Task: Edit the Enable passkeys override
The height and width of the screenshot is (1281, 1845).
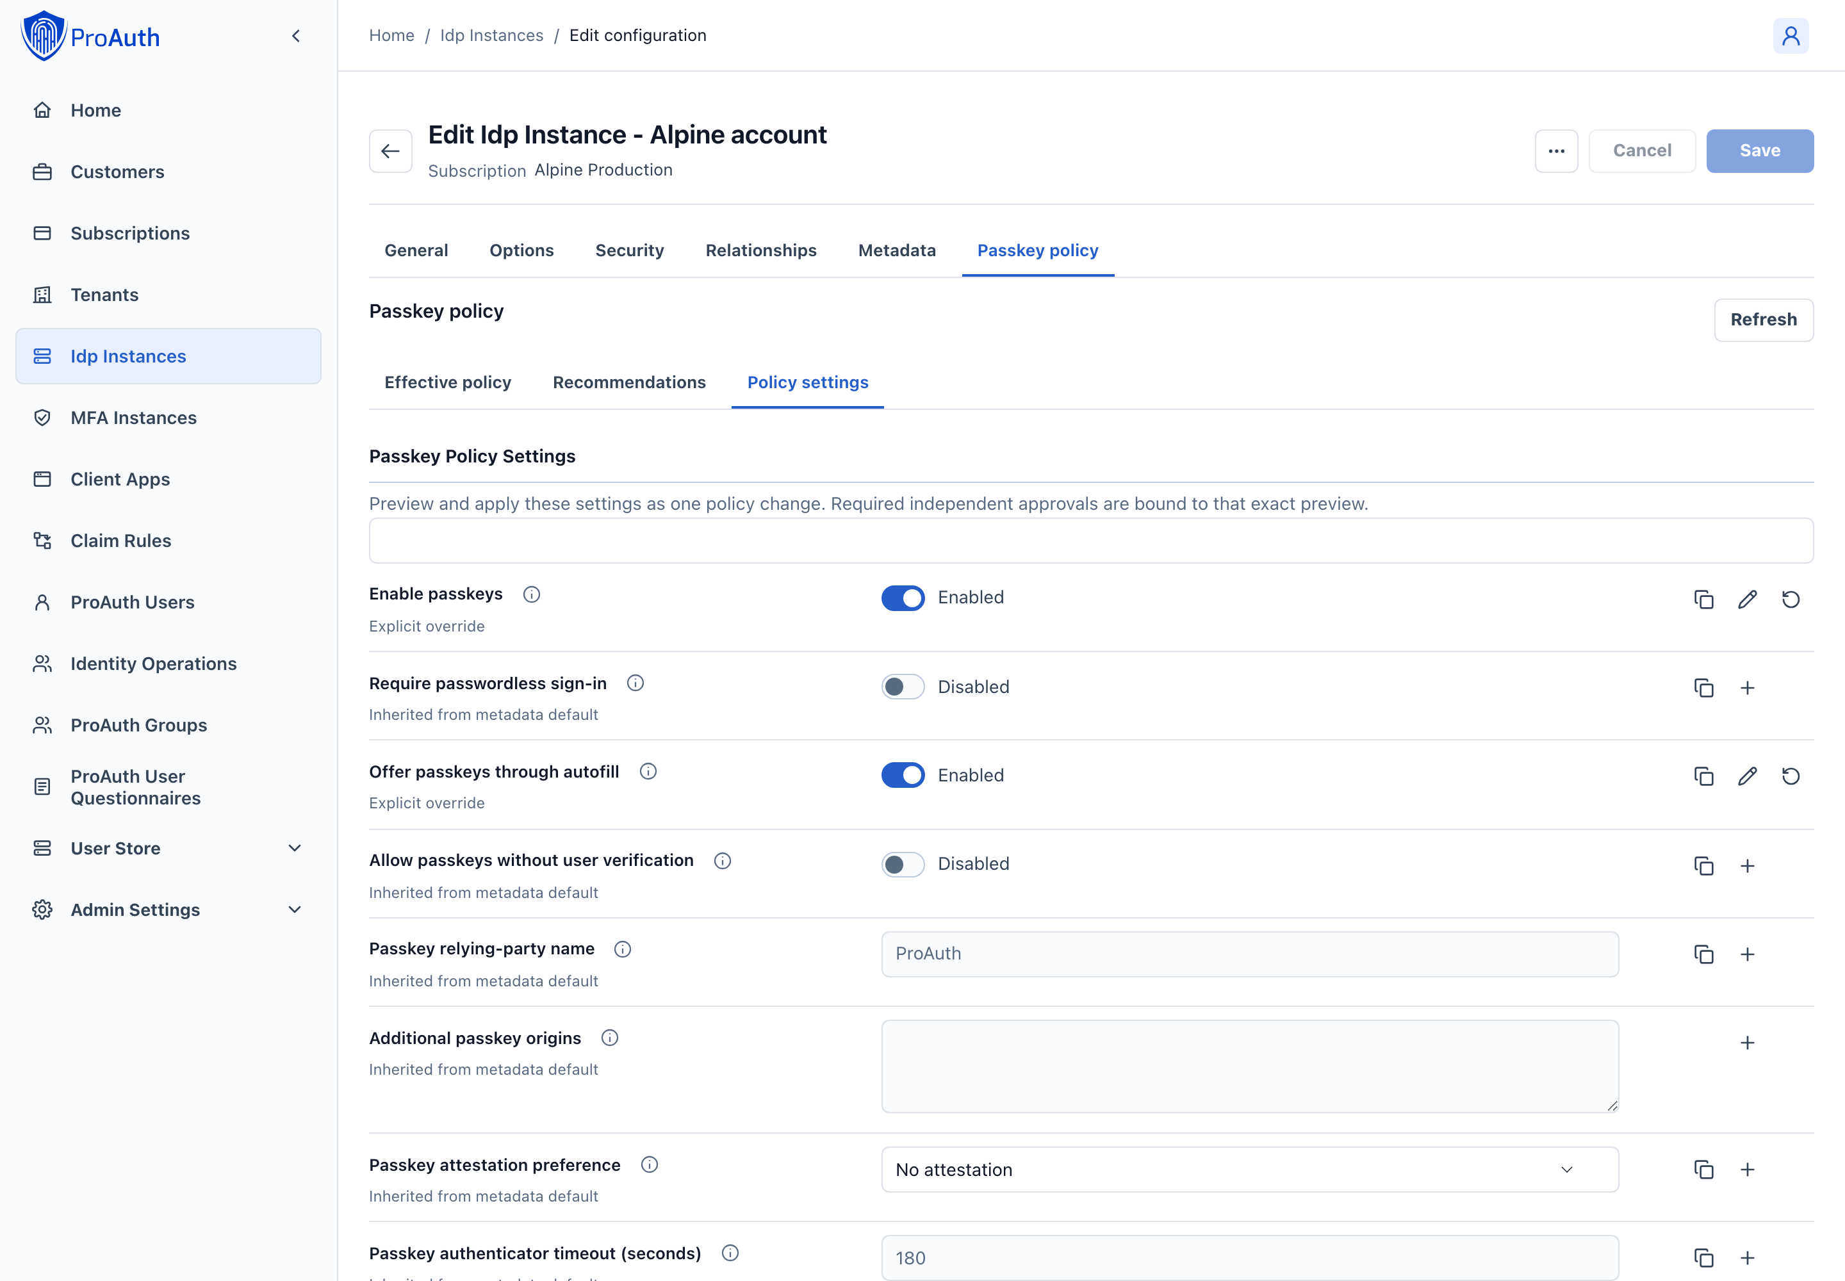Action: coord(1747,600)
